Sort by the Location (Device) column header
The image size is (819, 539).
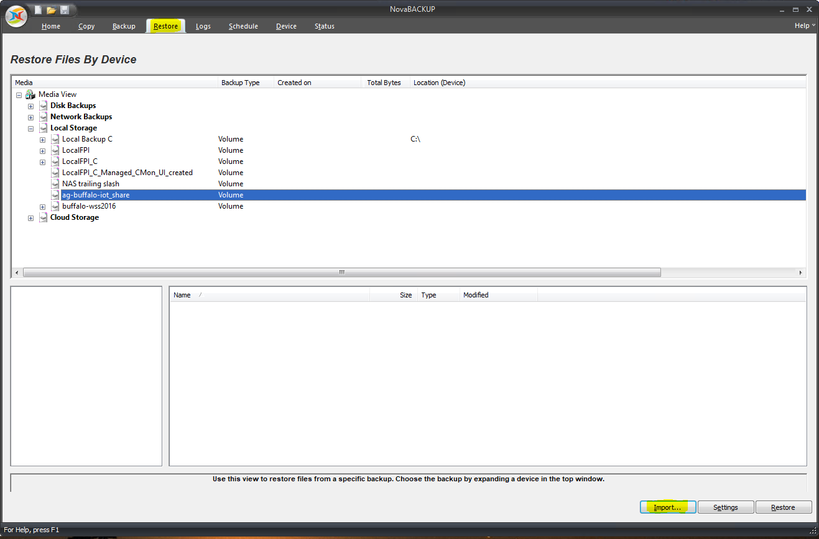tap(608, 83)
